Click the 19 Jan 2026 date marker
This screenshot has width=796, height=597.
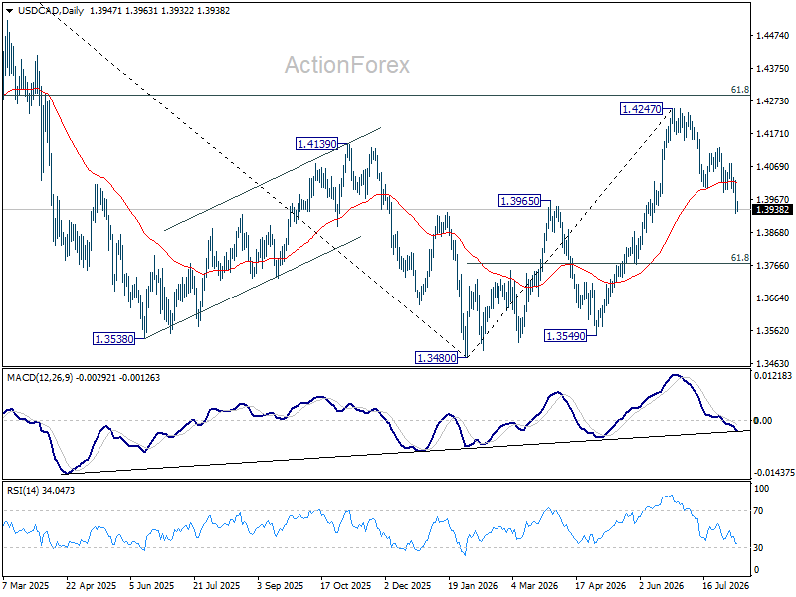click(473, 585)
